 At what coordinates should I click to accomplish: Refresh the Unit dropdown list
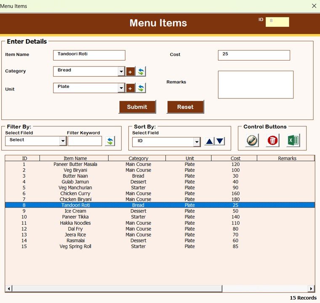click(141, 88)
